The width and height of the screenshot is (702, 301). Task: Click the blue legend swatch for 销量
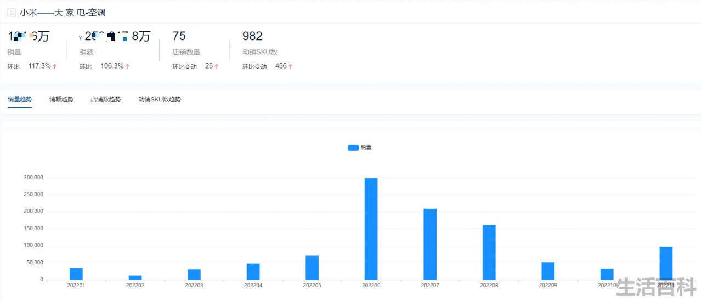353,147
